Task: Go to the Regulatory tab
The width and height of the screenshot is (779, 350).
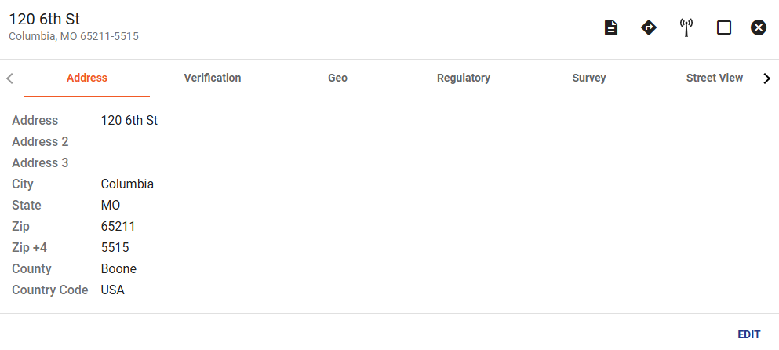Action: 464,78
